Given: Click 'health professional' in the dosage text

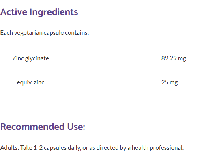Looking at the screenshot, I should [158, 148].
